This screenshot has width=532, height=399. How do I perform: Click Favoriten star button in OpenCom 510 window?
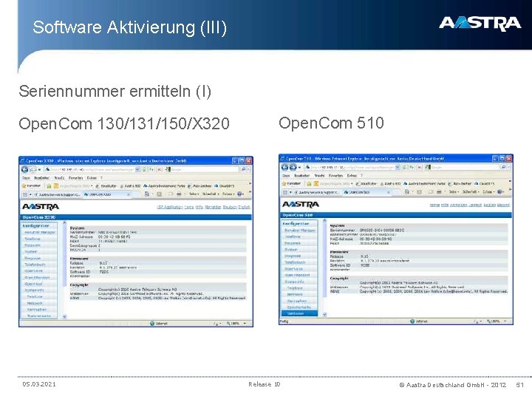coord(291,183)
